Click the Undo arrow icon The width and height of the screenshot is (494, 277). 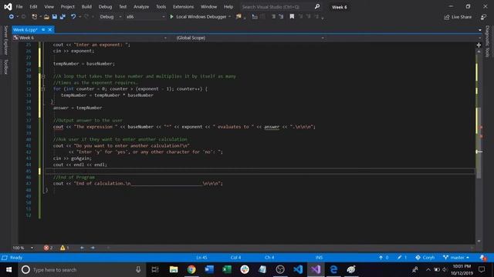[73, 17]
